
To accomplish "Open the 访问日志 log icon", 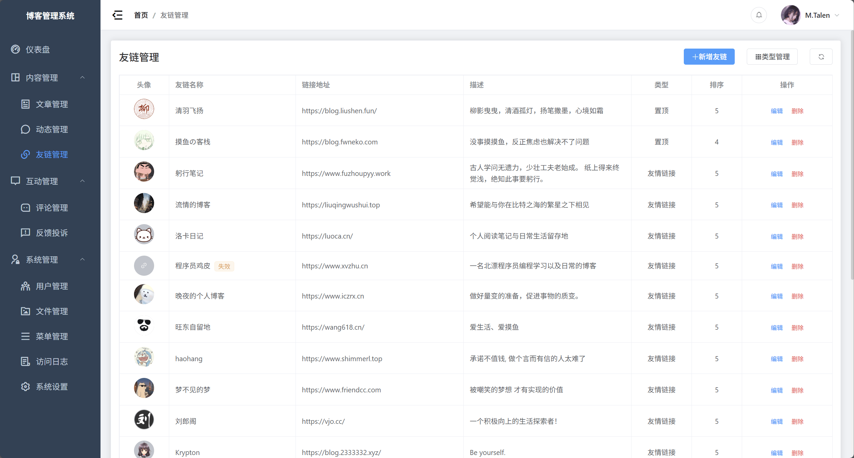I will [25, 361].
